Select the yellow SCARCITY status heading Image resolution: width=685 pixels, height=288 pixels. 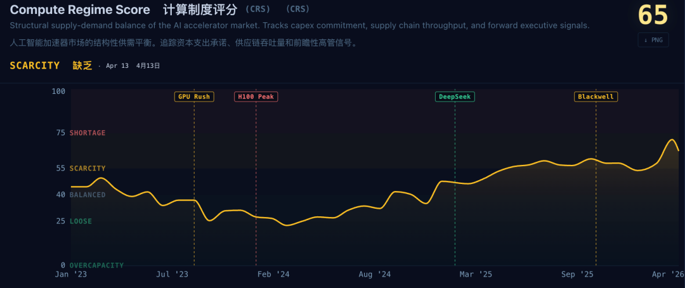tap(35, 65)
